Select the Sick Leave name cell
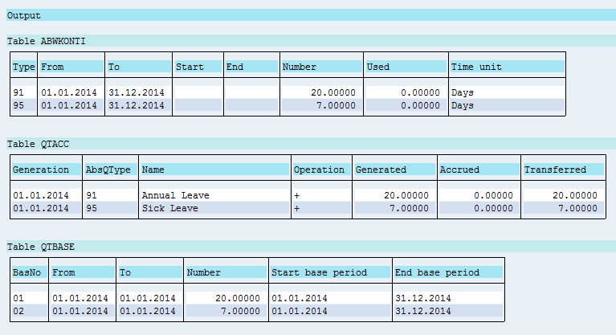 (214, 208)
